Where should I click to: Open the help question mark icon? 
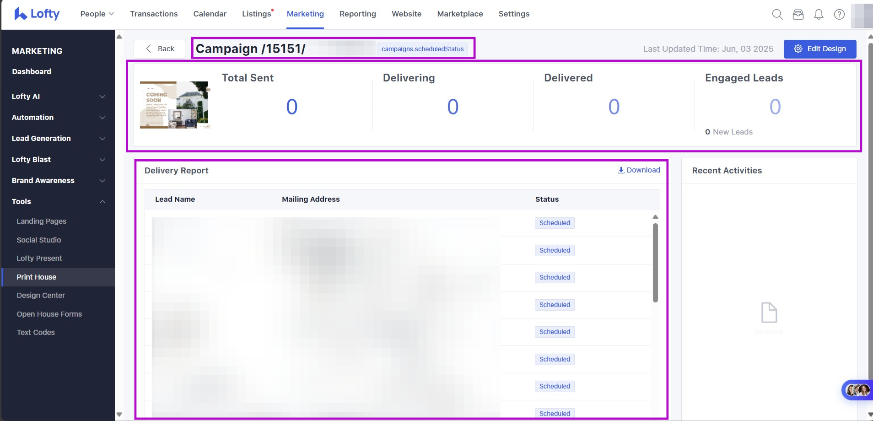[x=839, y=14]
